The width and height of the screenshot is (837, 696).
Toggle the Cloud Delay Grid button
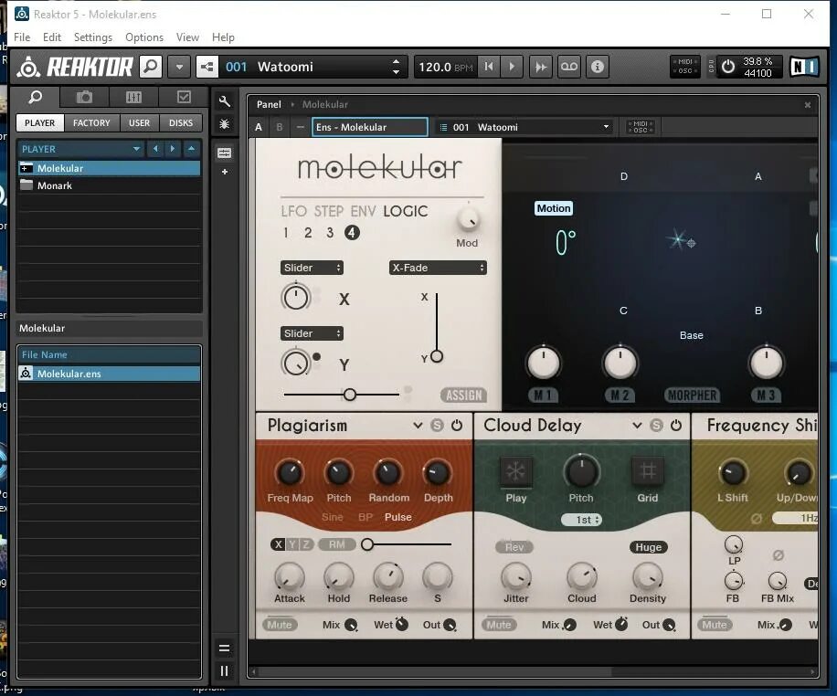coord(648,472)
